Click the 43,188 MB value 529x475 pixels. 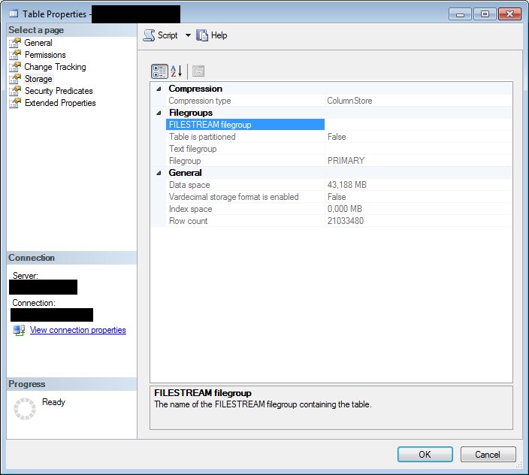point(347,185)
